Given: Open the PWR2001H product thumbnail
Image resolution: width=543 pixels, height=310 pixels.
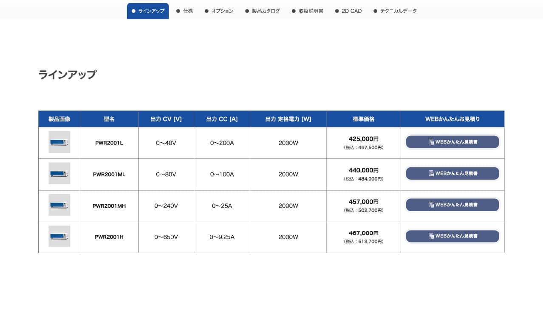Looking at the screenshot, I should (x=59, y=236).
